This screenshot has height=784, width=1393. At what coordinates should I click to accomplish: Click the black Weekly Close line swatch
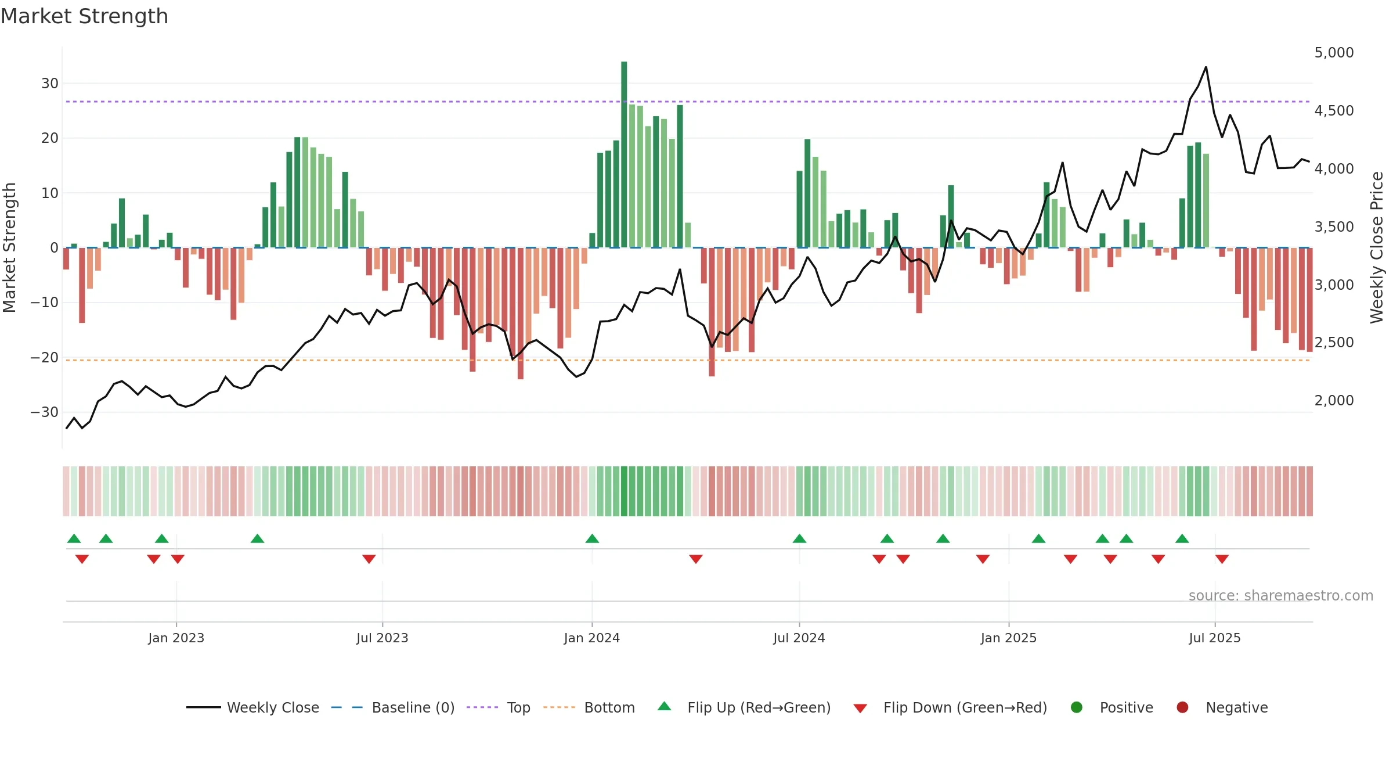(x=203, y=707)
